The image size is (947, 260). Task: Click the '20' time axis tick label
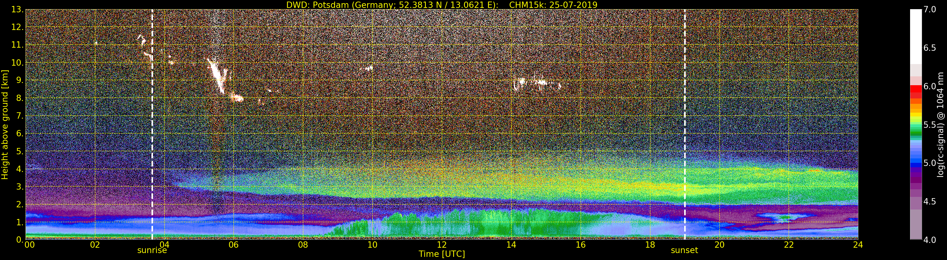click(719, 245)
